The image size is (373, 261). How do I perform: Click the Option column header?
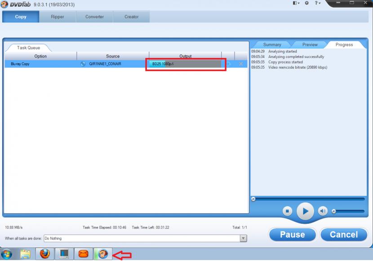point(40,56)
